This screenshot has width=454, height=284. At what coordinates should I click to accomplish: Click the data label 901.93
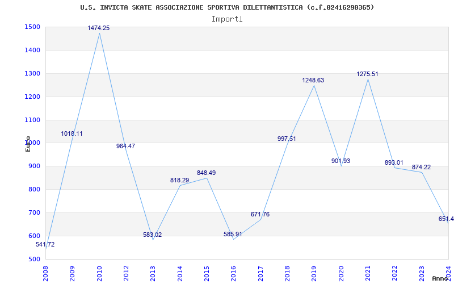[x=341, y=161]
